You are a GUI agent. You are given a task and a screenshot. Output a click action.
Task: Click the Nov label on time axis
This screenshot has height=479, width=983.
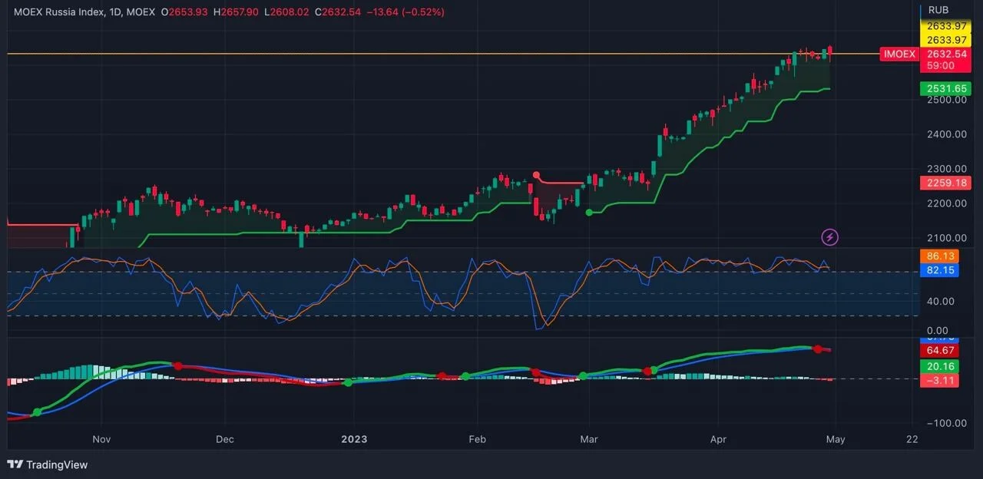point(101,440)
